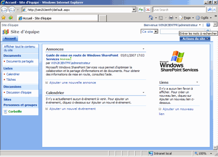Viewport: 218px width, 157px height.
Task: Click the WIN2K3ENTFR\administrateur author link
Action: coord(71,63)
